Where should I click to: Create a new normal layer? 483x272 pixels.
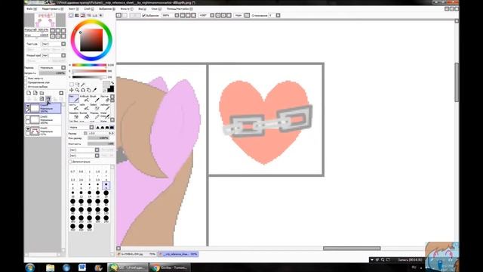pyautogui.click(x=29, y=93)
